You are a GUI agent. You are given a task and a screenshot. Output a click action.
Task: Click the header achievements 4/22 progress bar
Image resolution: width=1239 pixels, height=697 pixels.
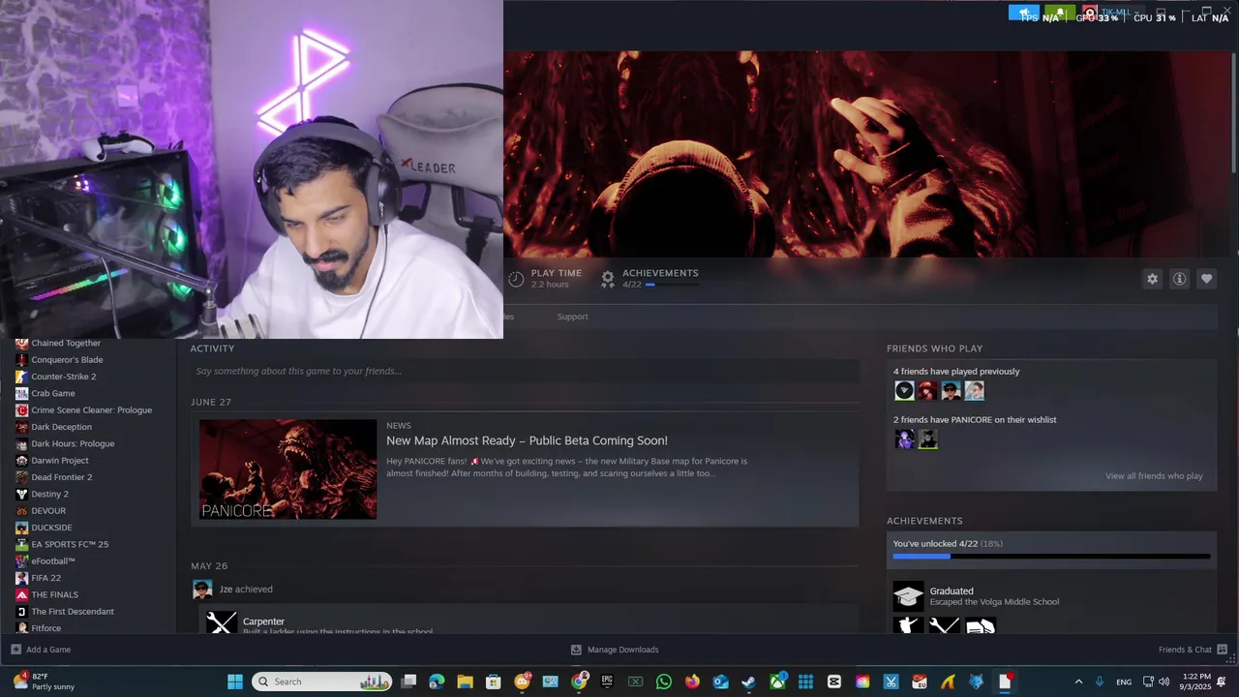[x=672, y=285]
